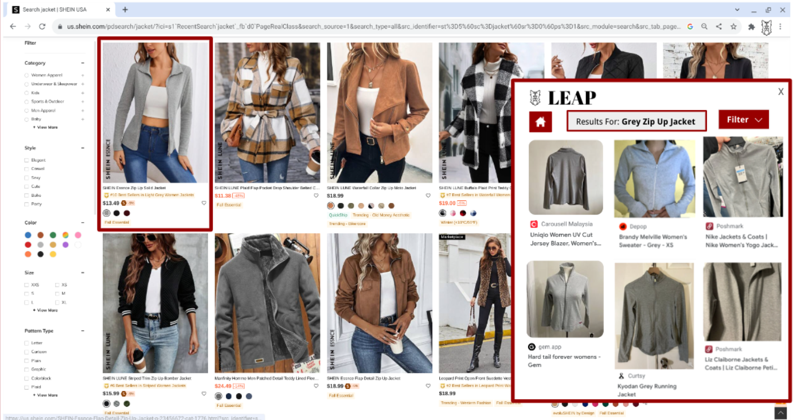Pick the blue color filter swatch
Viewport: 793px width, 420px height.
(28, 235)
